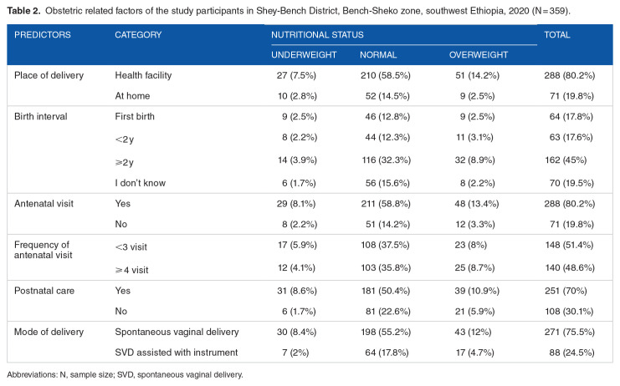The height and width of the screenshot is (386, 620).
Task: Click the First birth category
Action: point(135,116)
